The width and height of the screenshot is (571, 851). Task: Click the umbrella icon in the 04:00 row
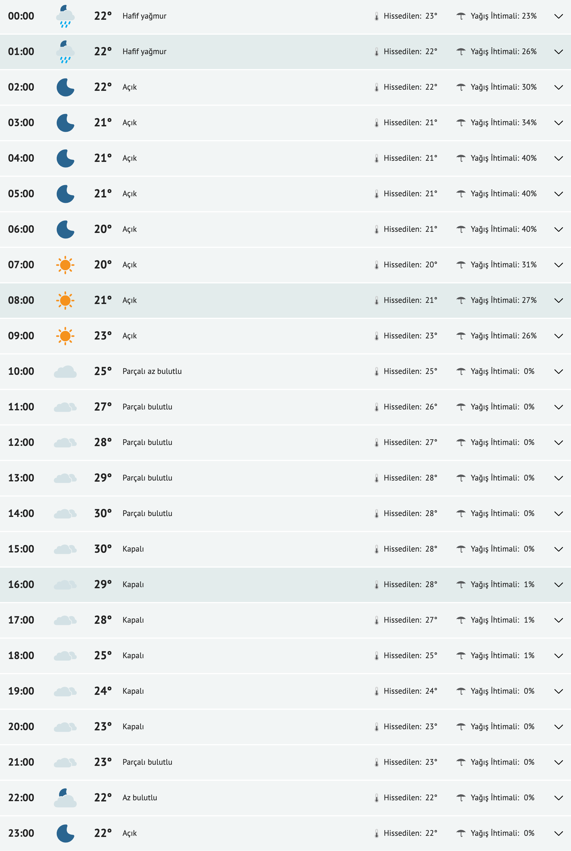[x=461, y=158]
